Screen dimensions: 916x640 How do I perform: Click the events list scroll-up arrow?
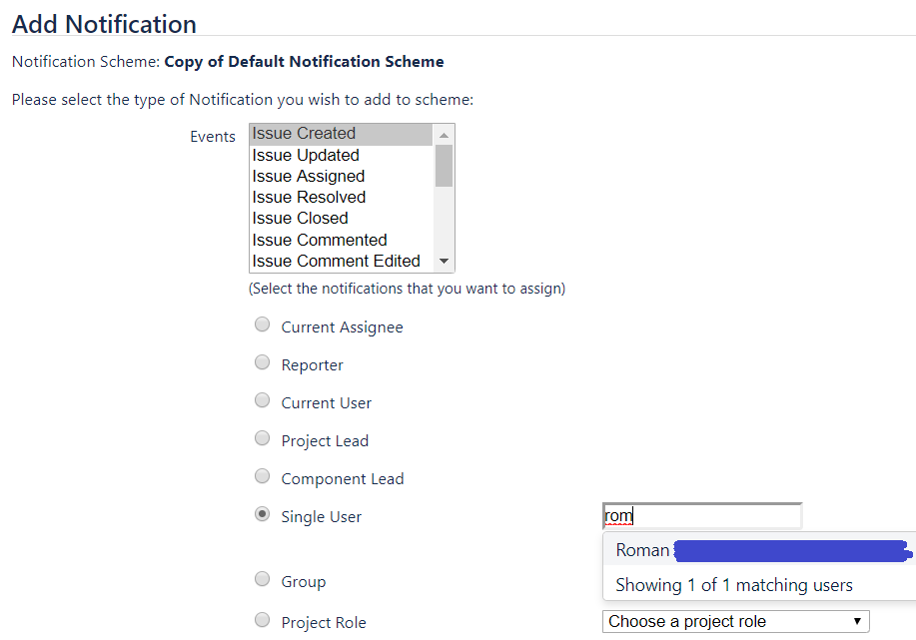(444, 135)
